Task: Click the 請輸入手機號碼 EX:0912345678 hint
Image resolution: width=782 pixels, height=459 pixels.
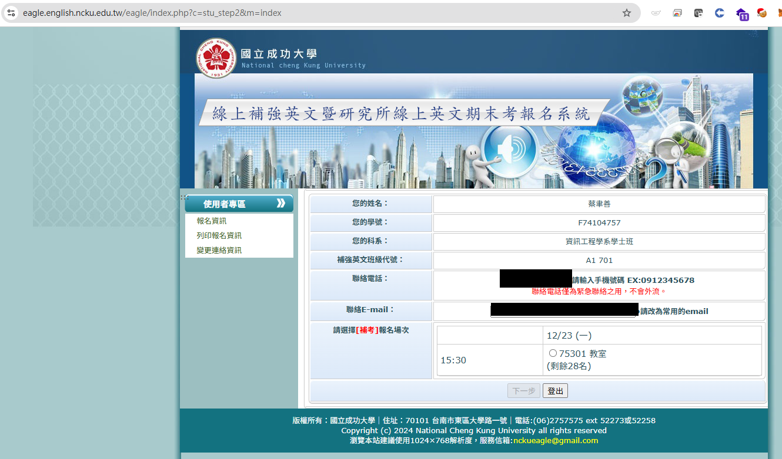Action: tap(633, 280)
